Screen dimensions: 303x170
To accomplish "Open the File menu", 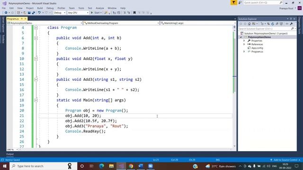I will (x=4, y=8).
